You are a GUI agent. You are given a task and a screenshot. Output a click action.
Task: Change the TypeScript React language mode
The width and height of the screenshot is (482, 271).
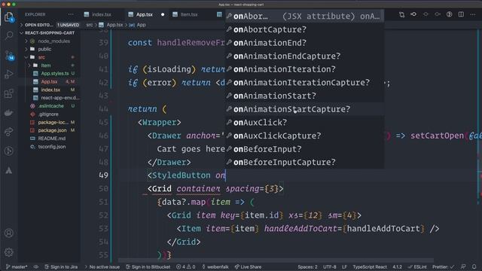pyautogui.click(x=370, y=266)
